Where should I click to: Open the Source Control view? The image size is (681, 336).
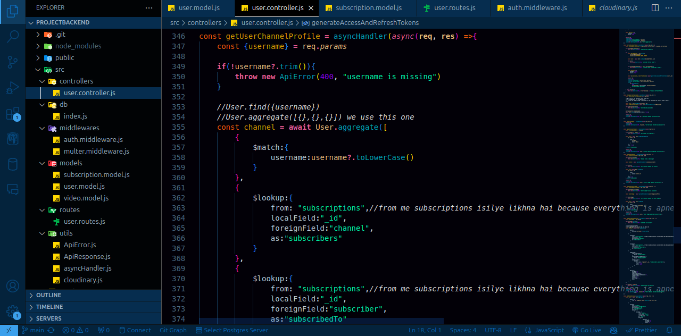point(13,62)
